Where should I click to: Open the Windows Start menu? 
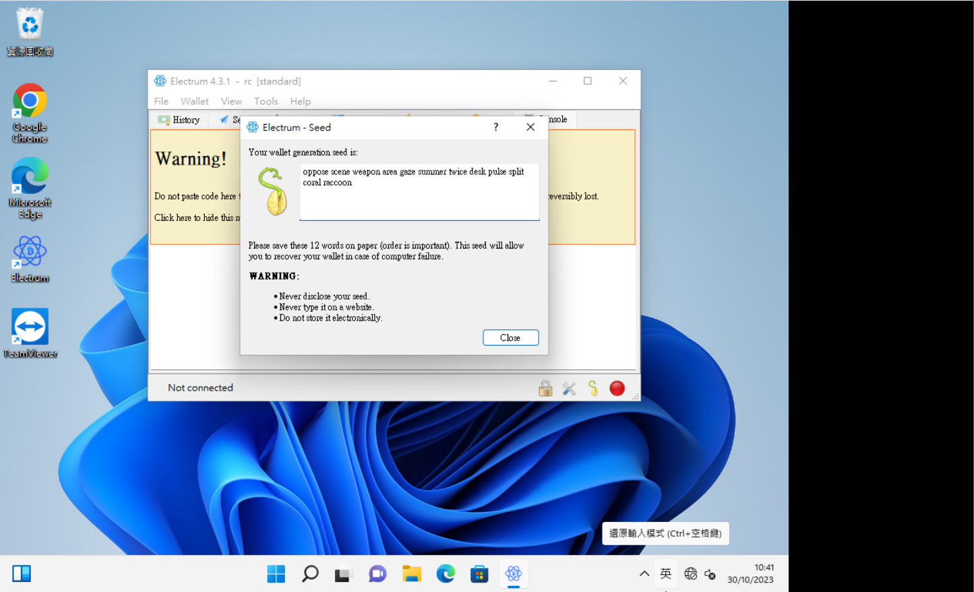tap(276, 574)
